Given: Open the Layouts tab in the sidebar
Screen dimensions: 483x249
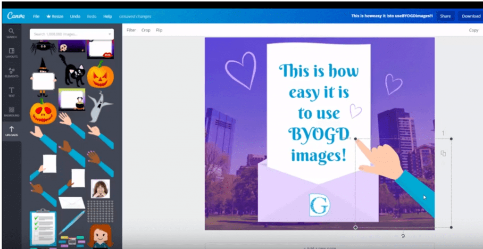Looking at the screenshot, I should (11, 53).
